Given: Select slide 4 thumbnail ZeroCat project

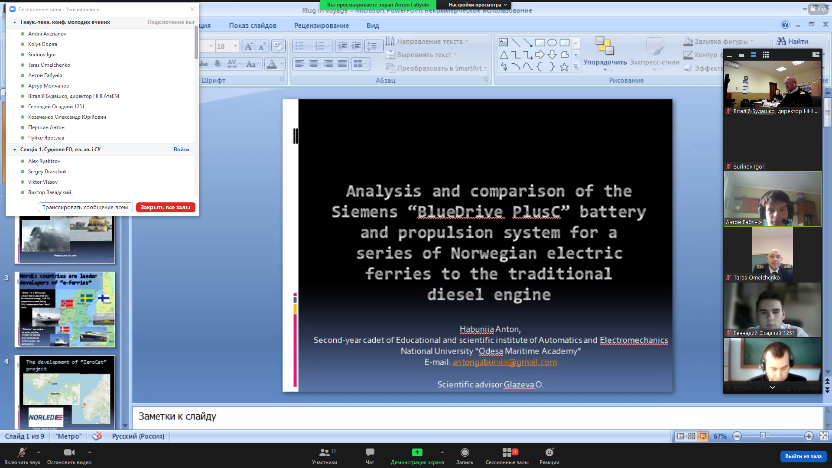Looking at the screenshot, I should tap(65, 392).
